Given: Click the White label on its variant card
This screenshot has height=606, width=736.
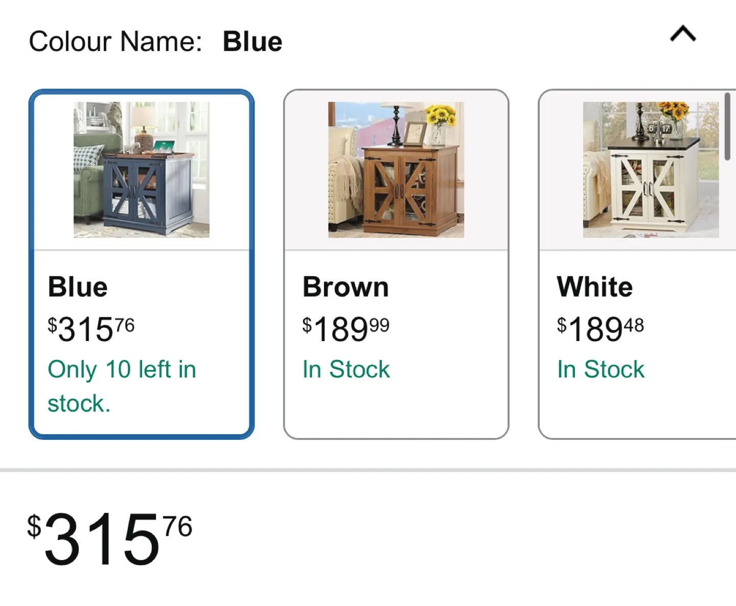Looking at the screenshot, I should tap(594, 287).
